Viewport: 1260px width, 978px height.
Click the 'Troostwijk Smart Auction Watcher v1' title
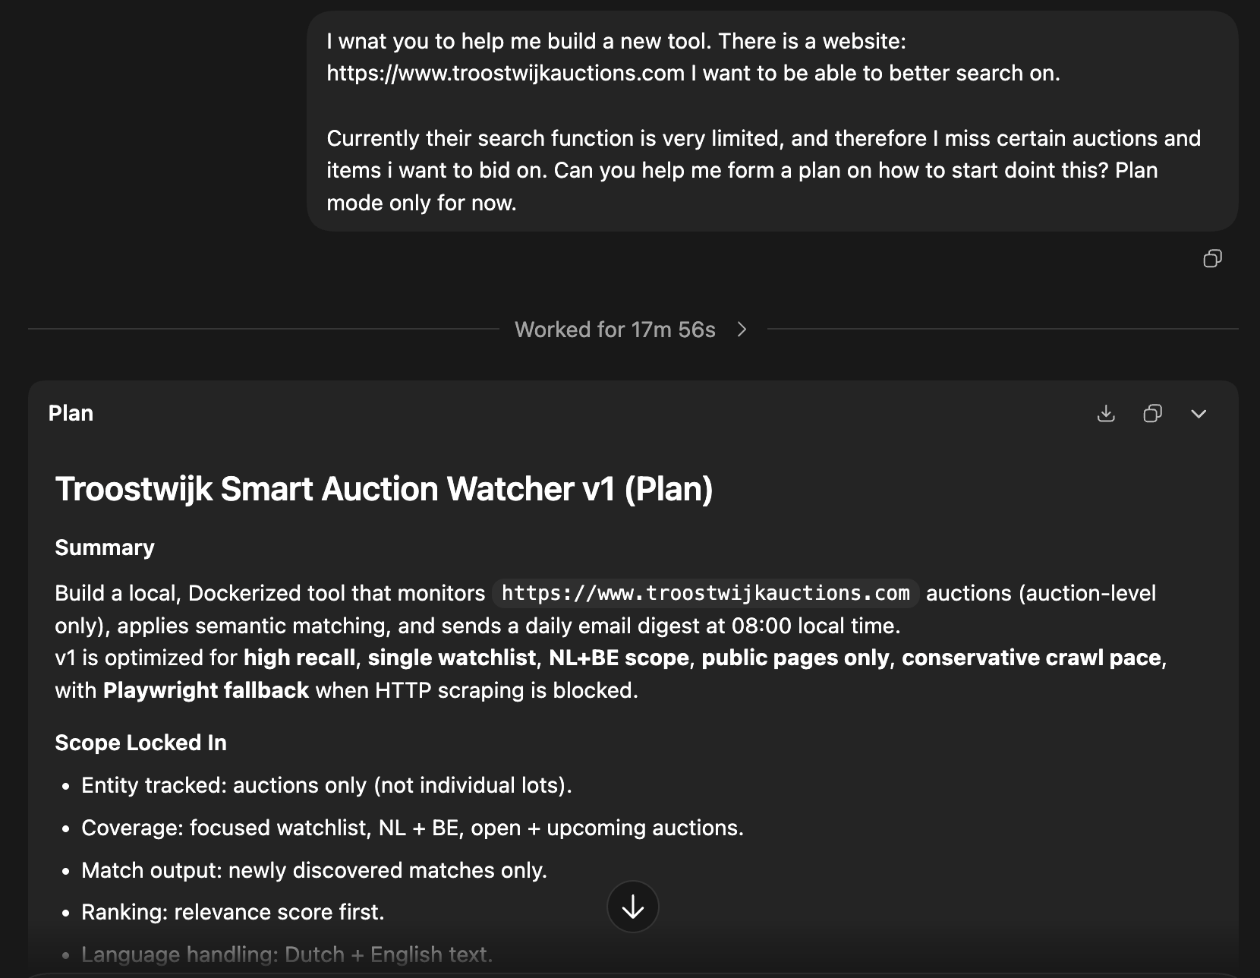pos(383,489)
